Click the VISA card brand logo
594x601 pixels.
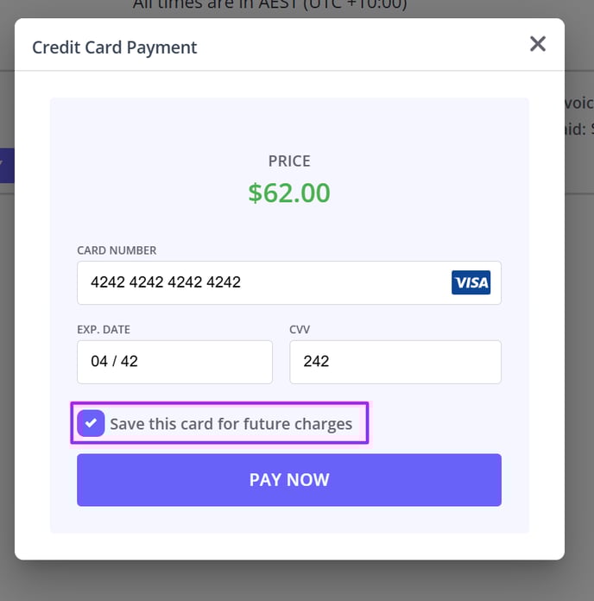(x=471, y=282)
